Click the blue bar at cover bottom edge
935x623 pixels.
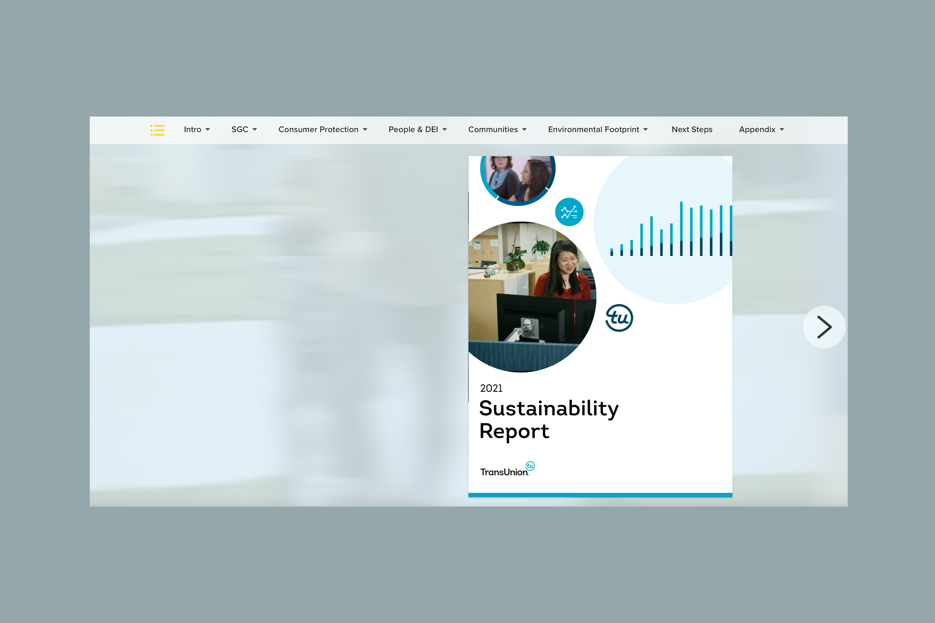(x=600, y=495)
